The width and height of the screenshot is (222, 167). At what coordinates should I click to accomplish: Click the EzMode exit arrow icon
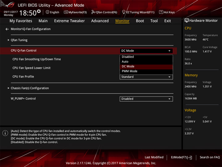coord(190,157)
